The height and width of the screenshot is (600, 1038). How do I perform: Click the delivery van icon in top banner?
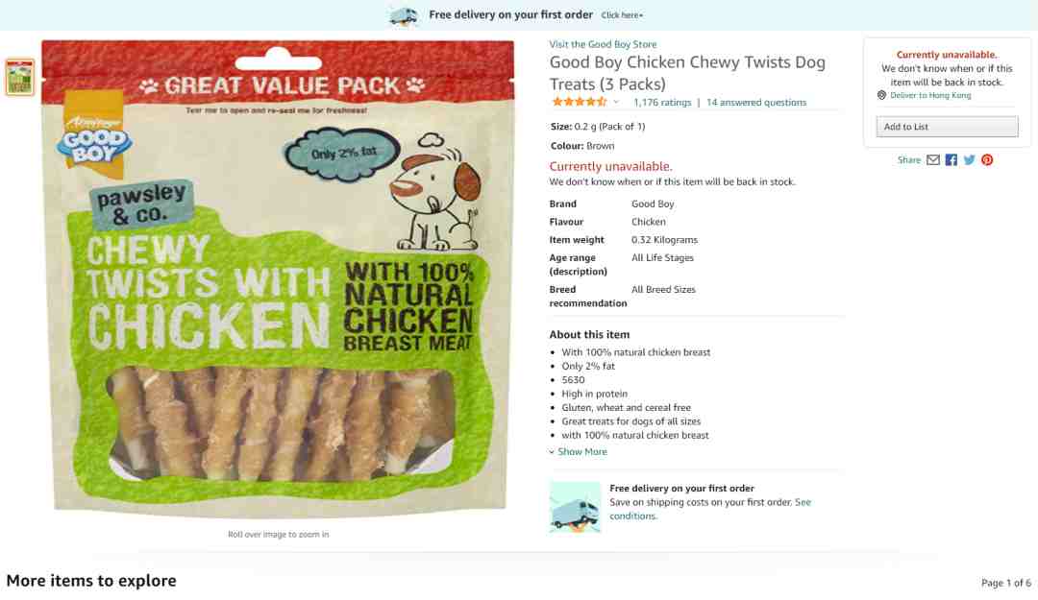403,16
